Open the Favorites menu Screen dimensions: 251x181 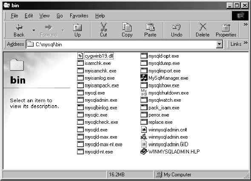pyautogui.click(x=79, y=16)
